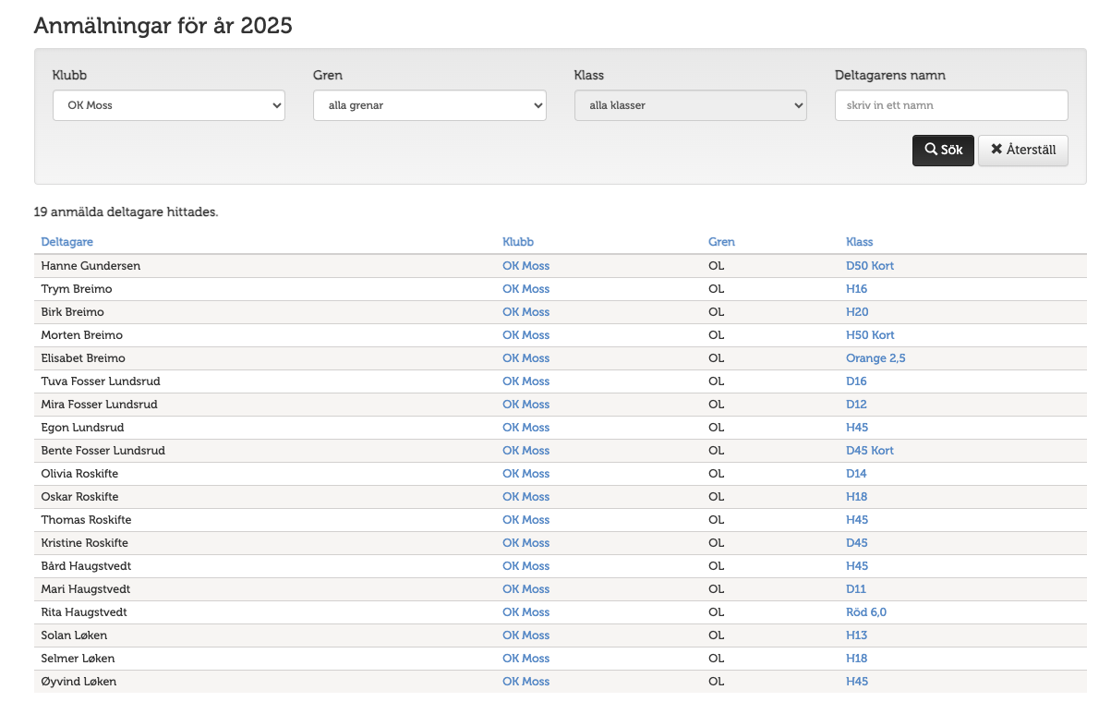Open H50 Kort class link
The image size is (1111, 714).
(x=869, y=335)
